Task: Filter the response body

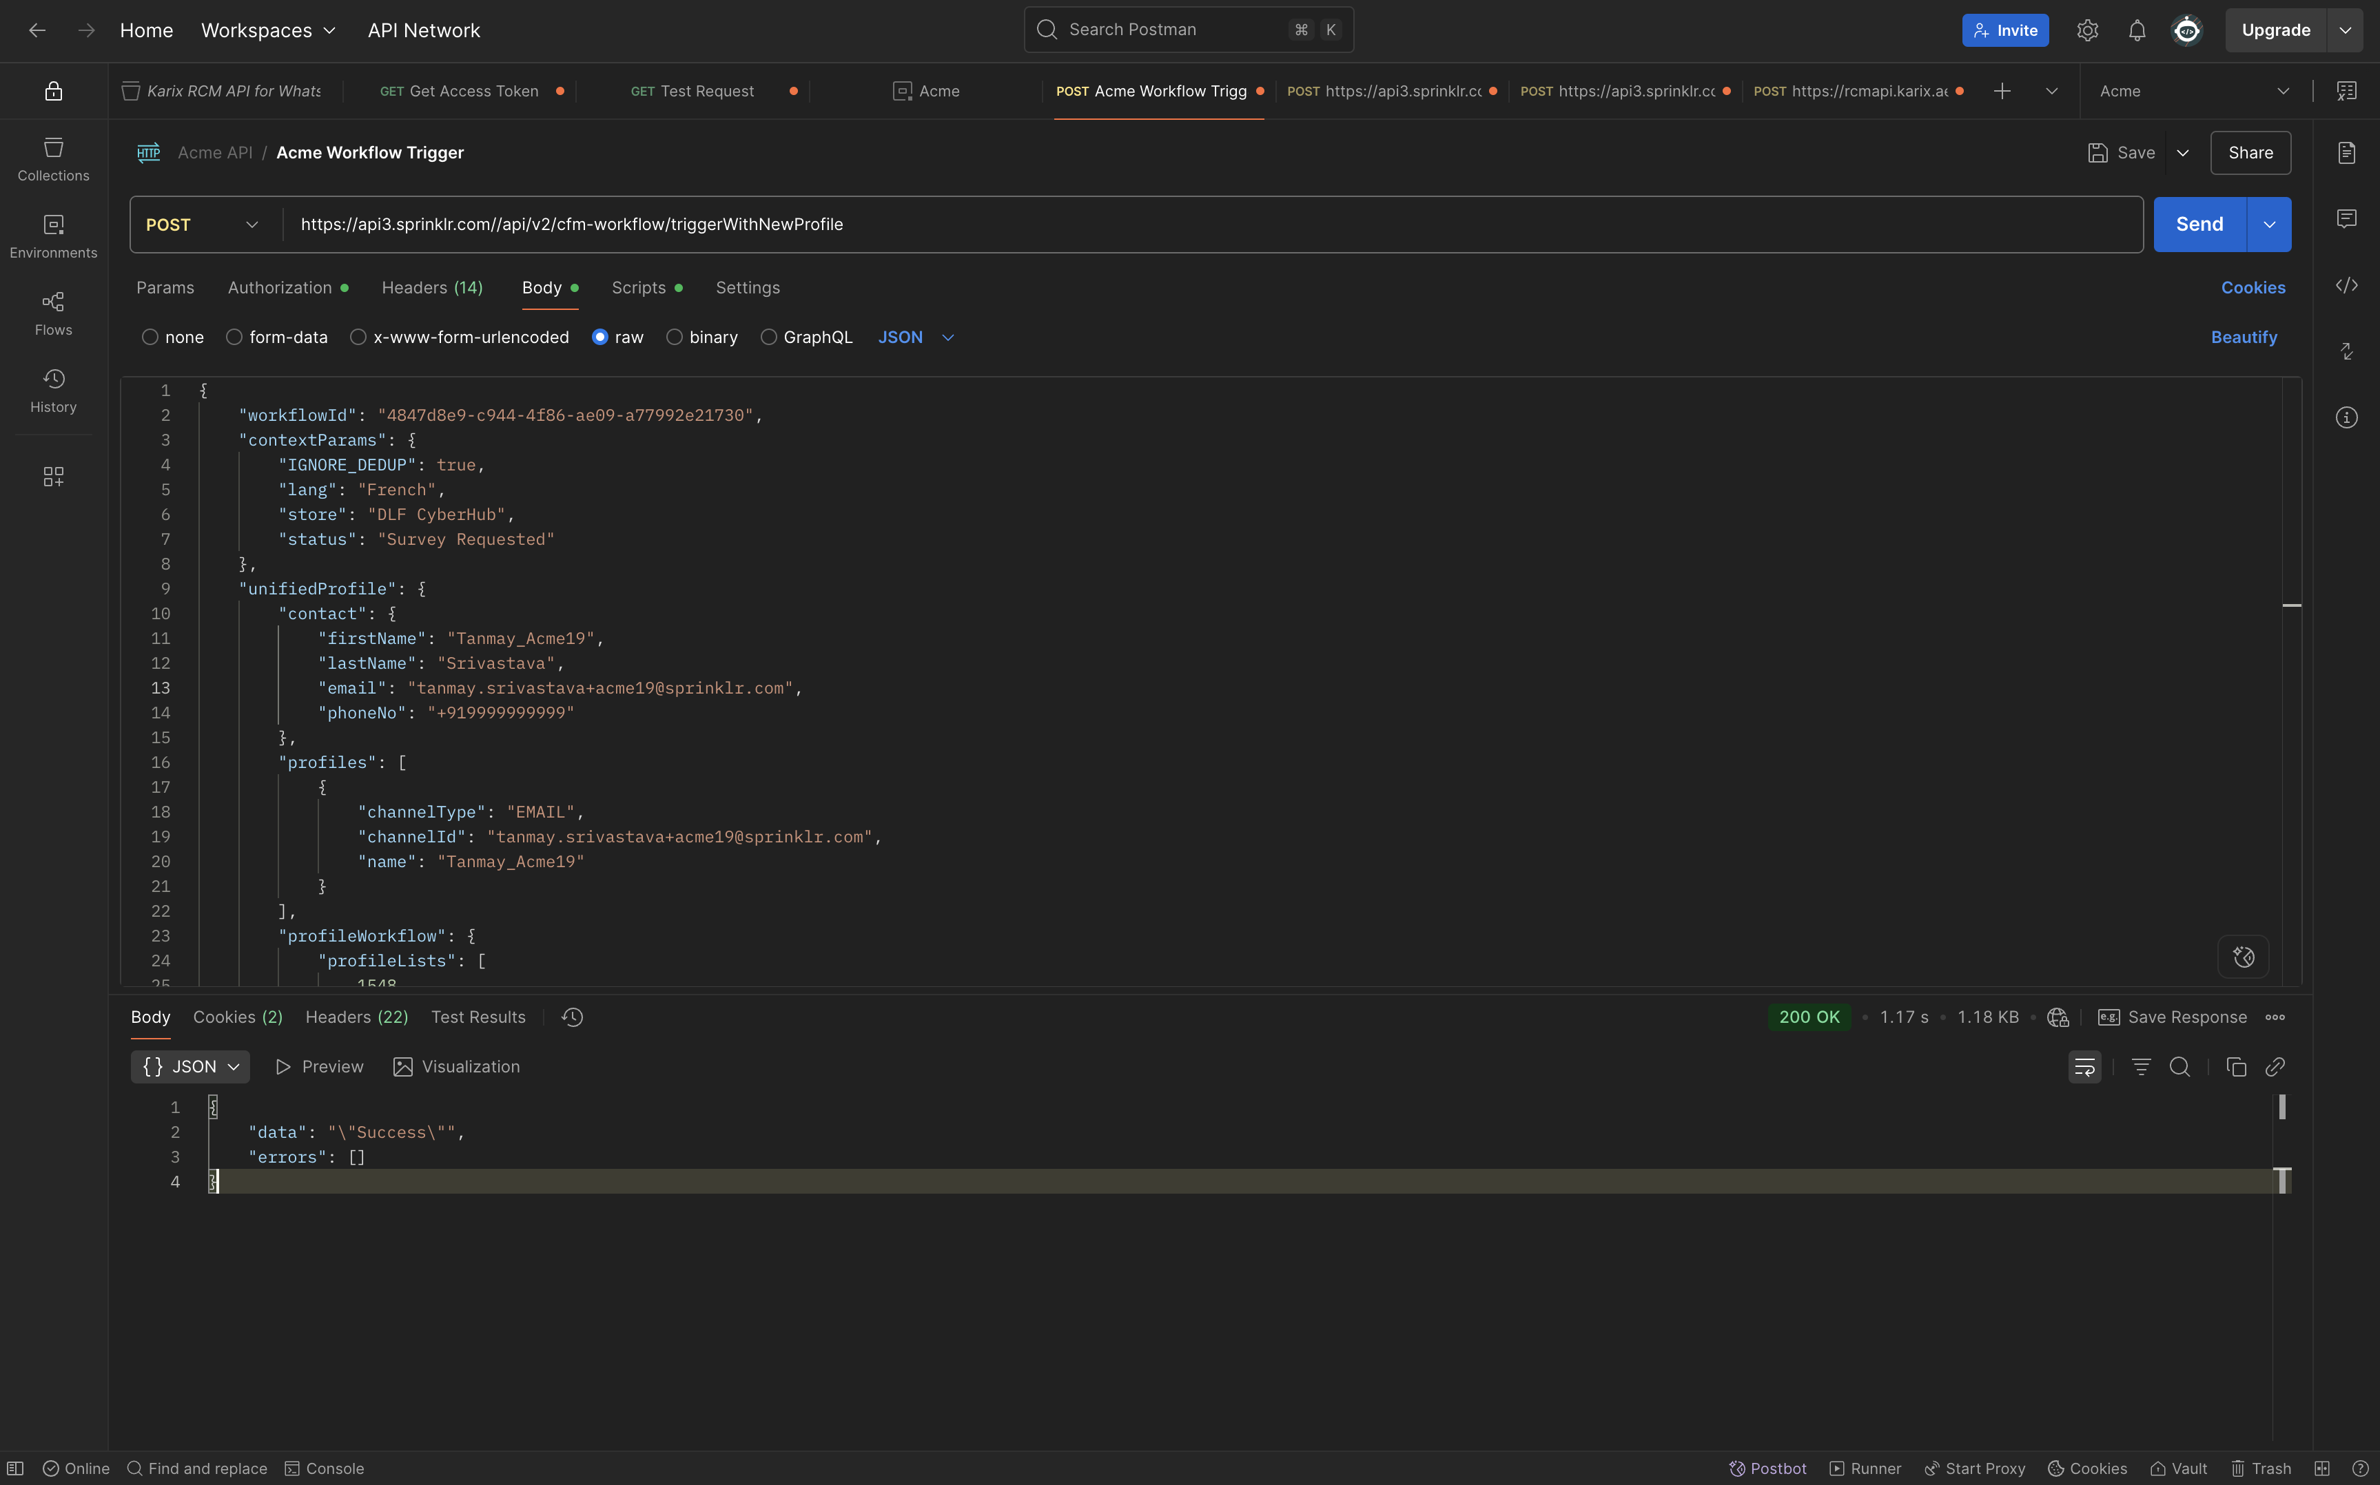Action: (2142, 1067)
